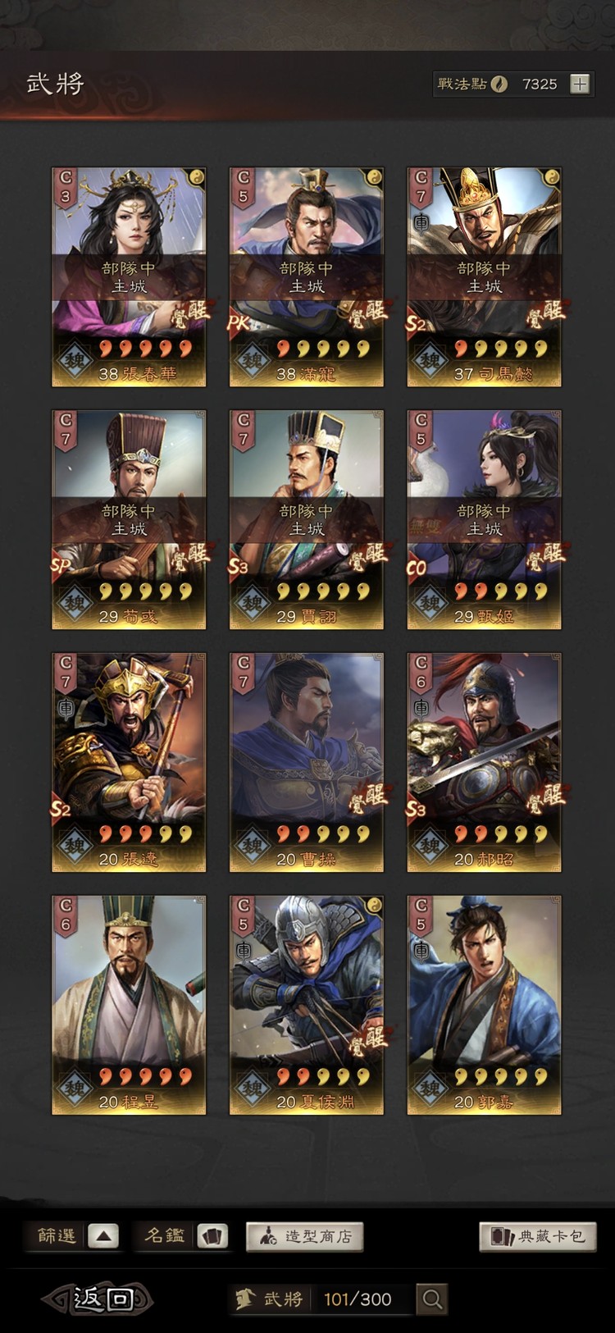615x1333 pixels.
Task: Select the 夏侯淵 general card
Action: pos(306,1006)
